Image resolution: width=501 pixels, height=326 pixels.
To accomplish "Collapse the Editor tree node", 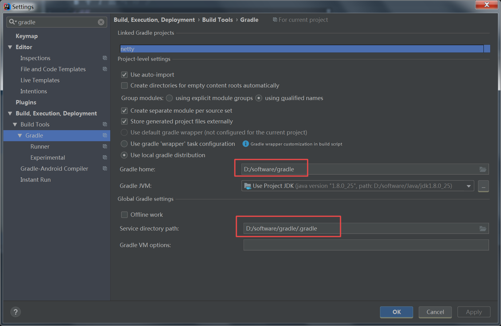I will click(x=10, y=47).
